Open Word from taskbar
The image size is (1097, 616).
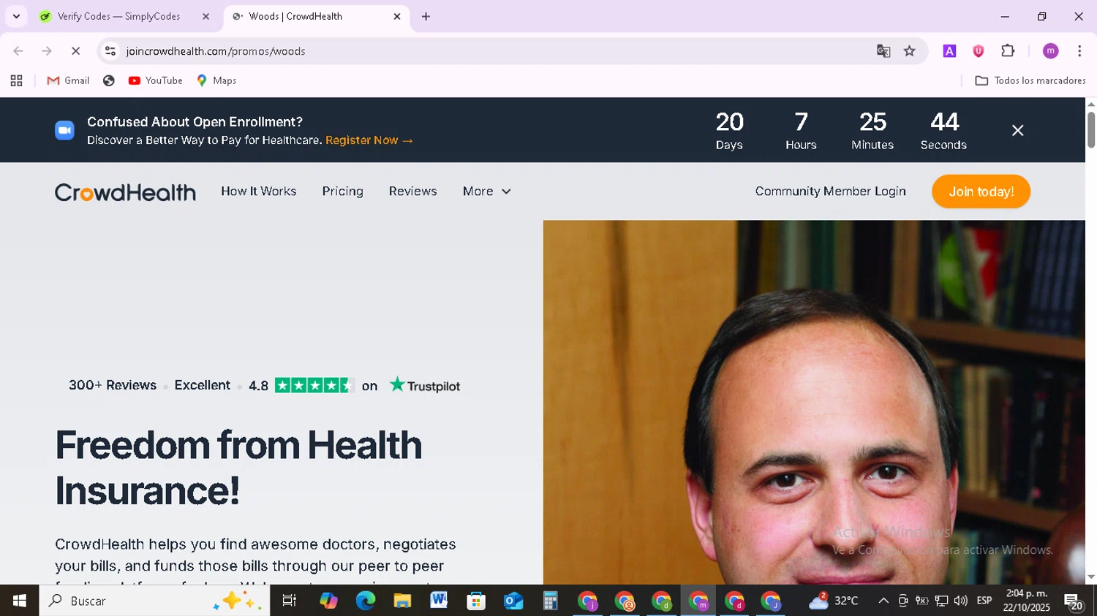pyautogui.click(x=439, y=601)
